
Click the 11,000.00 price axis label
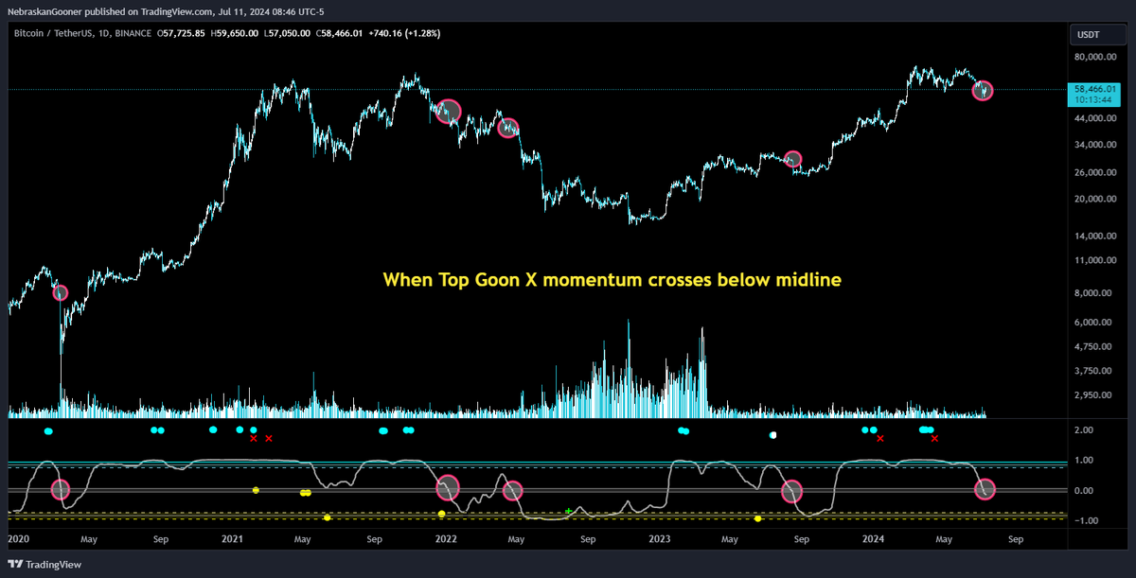tap(1097, 260)
